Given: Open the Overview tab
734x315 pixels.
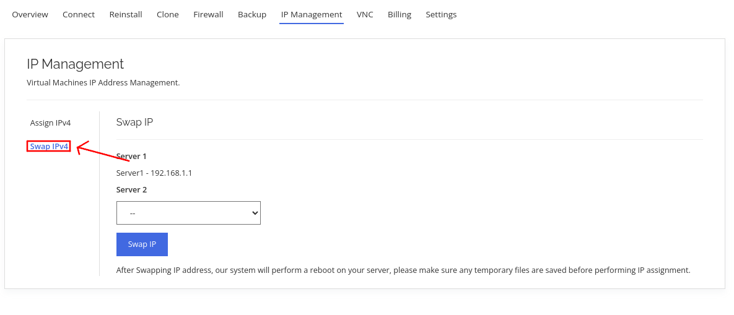Looking at the screenshot, I should click(x=30, y=14).
